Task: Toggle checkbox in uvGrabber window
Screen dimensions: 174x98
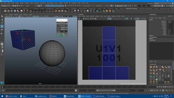Action: [58, 25]
